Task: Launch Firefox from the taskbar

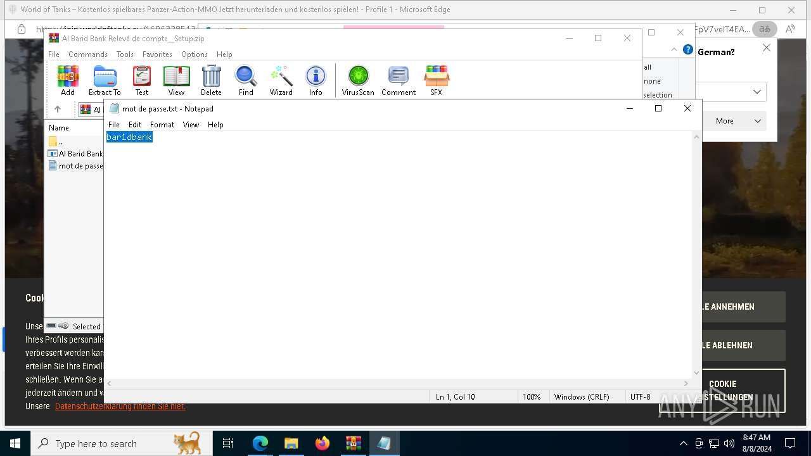Action: pyautogui.click(x=322, y=443)
